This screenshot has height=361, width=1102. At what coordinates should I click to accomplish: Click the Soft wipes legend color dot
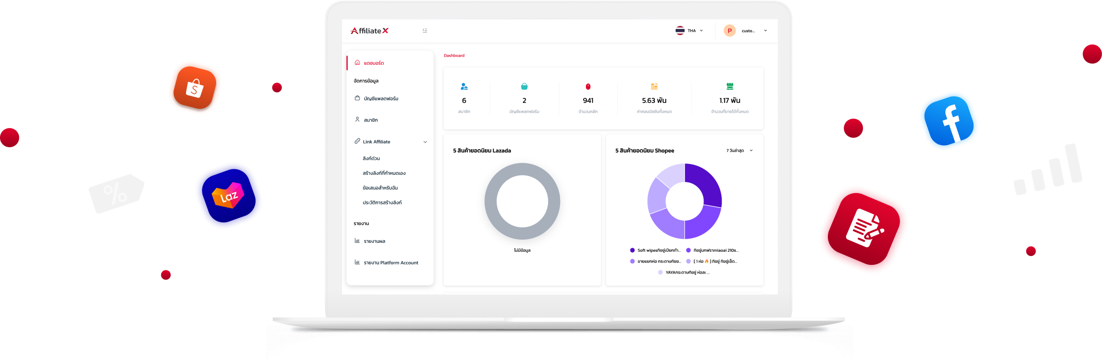(632, 250)
